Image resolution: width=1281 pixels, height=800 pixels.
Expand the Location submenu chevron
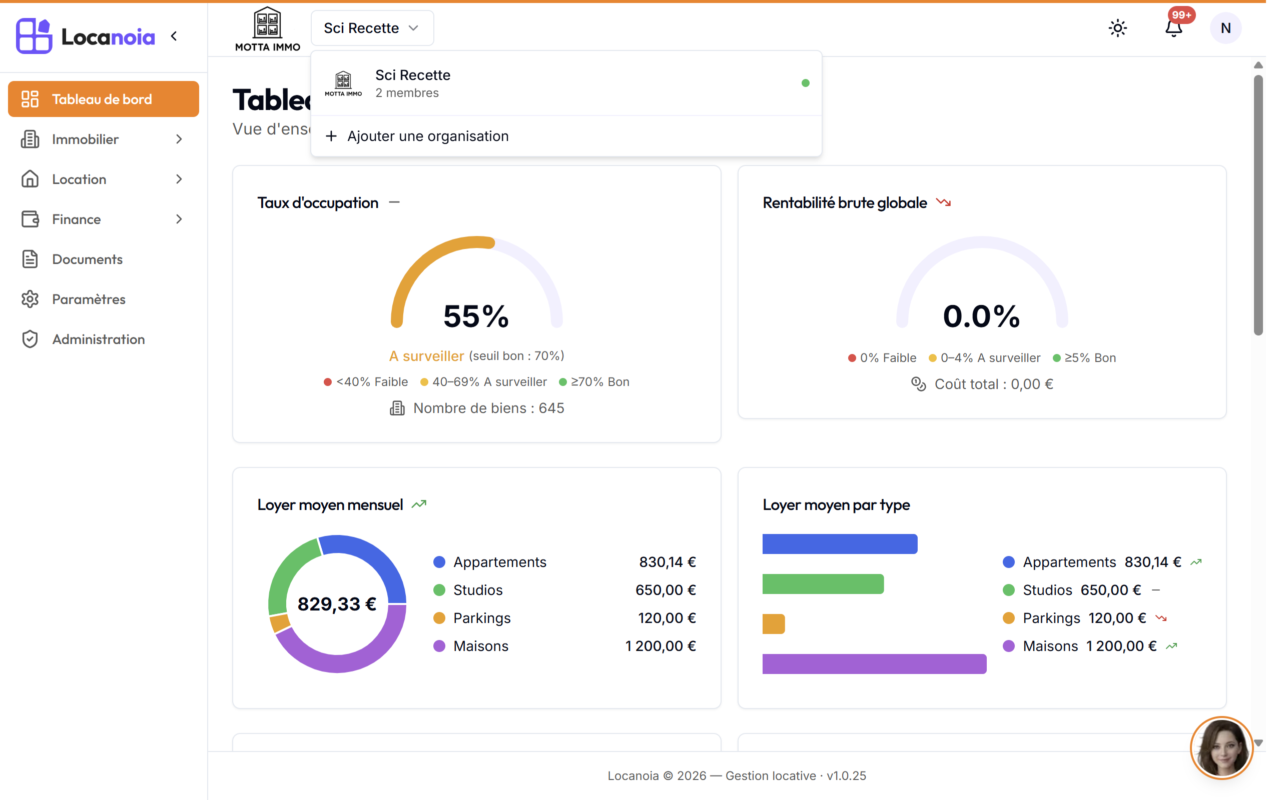(179, 179)
